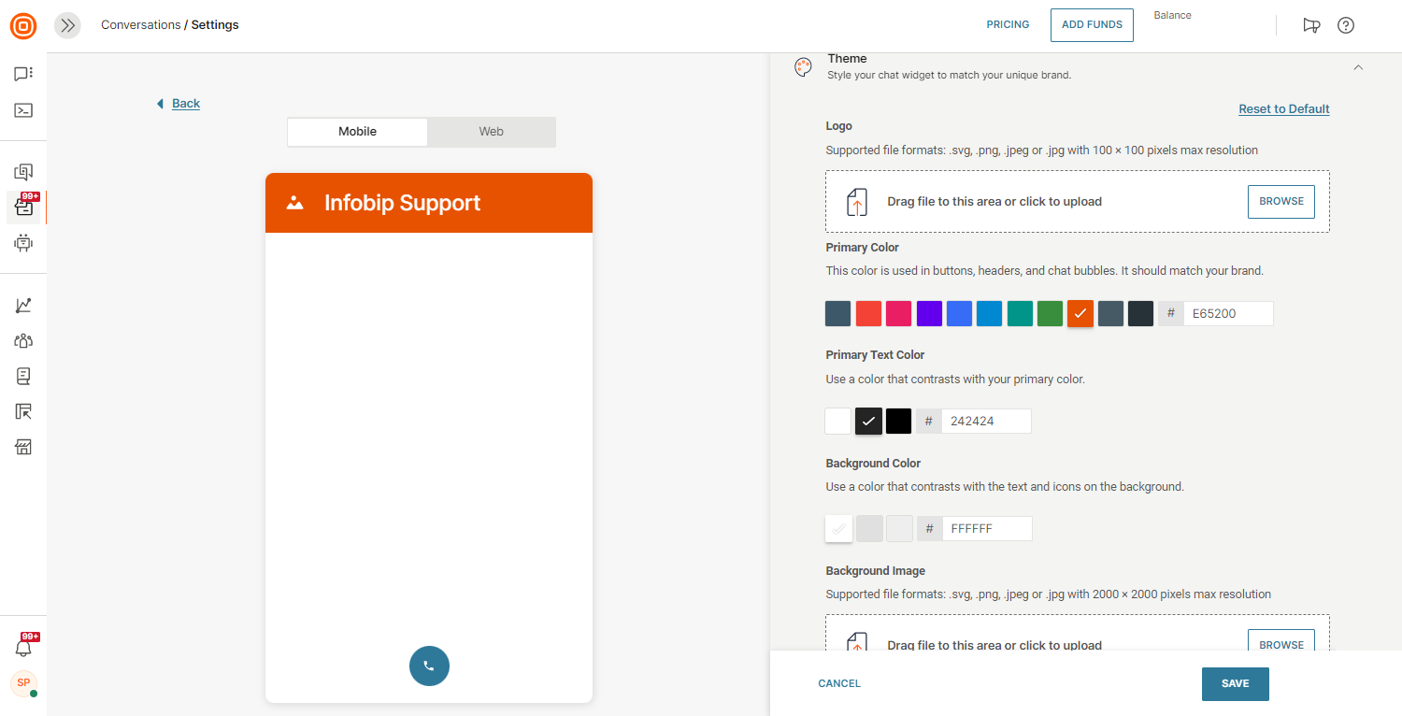Switch preview to Mobile tab

(357, 132)
